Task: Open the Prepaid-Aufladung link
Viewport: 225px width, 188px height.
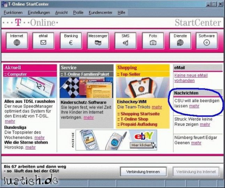Action: (x=137, y=124)
